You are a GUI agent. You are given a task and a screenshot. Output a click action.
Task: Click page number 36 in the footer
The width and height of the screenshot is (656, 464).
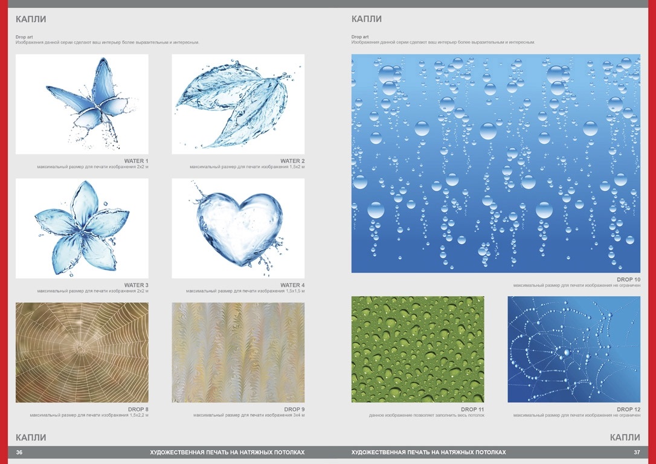[19, 453]
